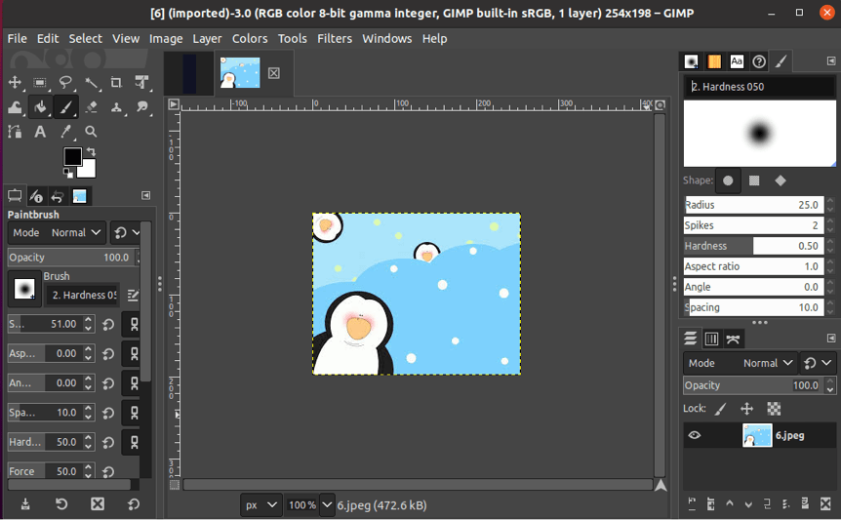The image size is (841, 520).
Task: Delete this layer icon
Action: [826, 503]
